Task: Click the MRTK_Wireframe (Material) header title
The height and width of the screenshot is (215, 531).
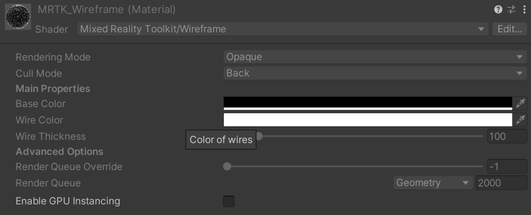Action: pos(107,9)
